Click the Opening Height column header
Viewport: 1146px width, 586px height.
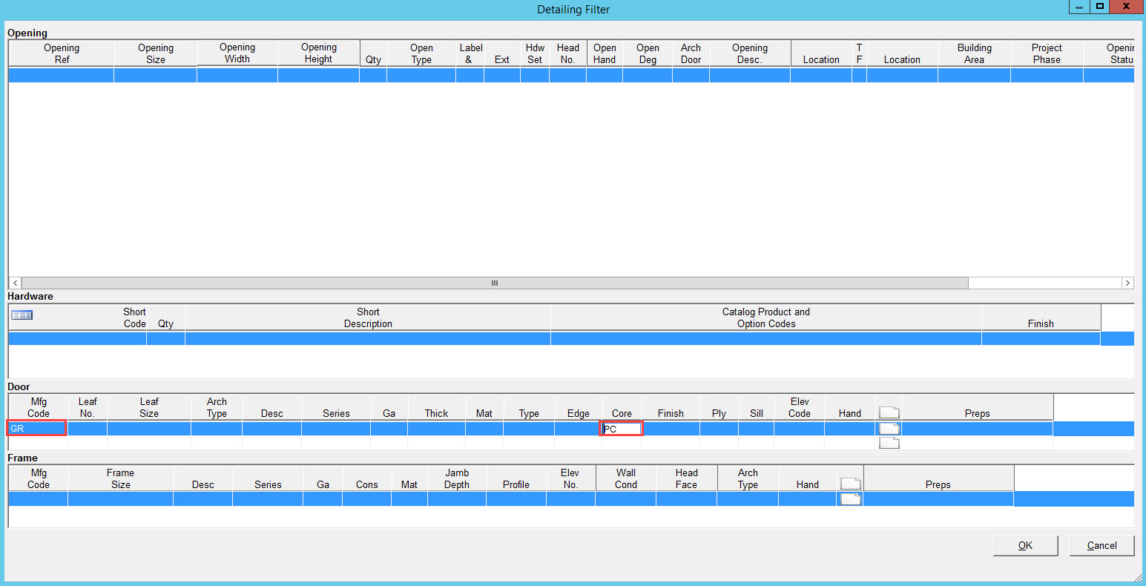[319, 53]
